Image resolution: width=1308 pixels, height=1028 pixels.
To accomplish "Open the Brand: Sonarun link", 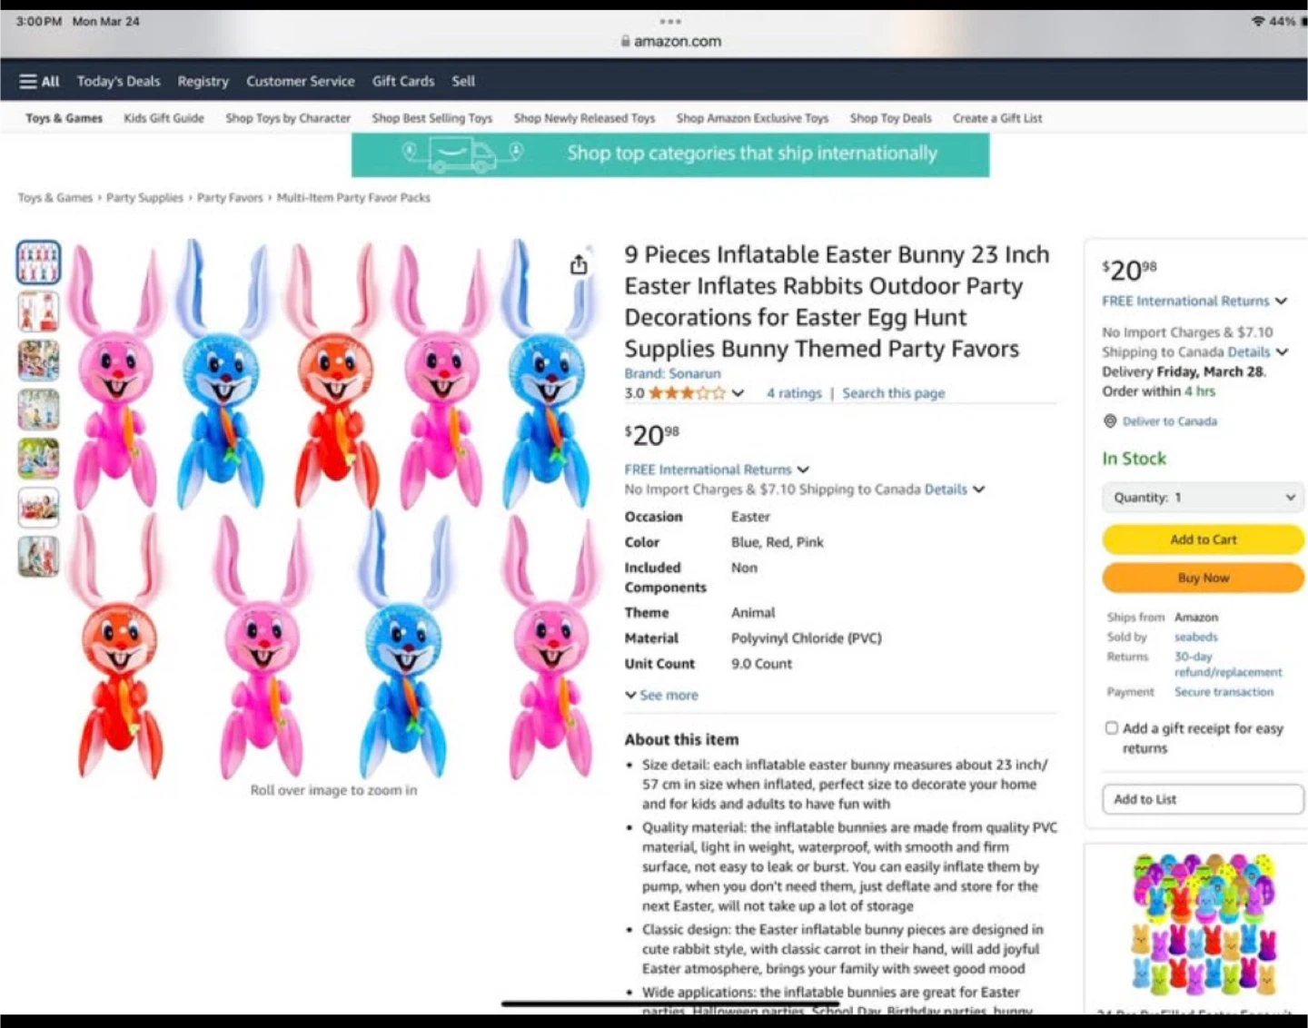I will 672,373.
